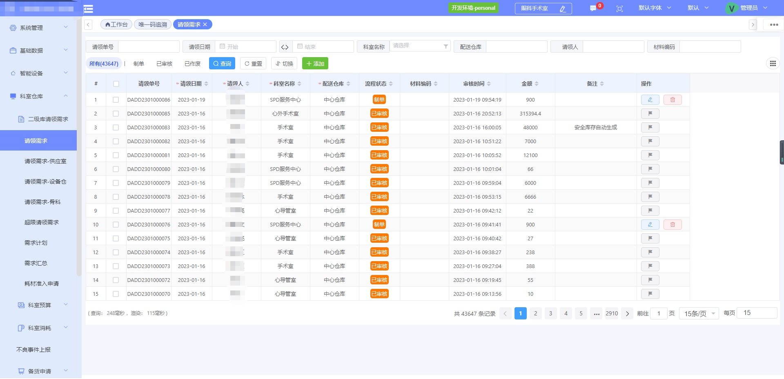Screen dimensions: 784x379
Task: Close the 请领需求 tab
Action: [x=205, y=24]
